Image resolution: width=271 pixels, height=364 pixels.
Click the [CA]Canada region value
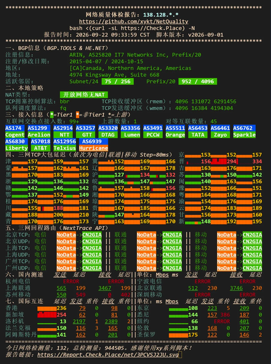click(130, 68)
